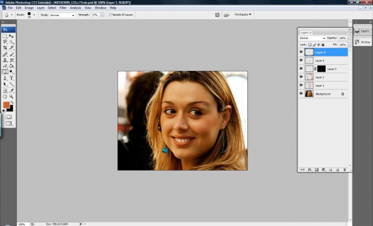373x226 pixels.
Task: Select the Magic Wand tool
Action: click(x=11, y=42)
